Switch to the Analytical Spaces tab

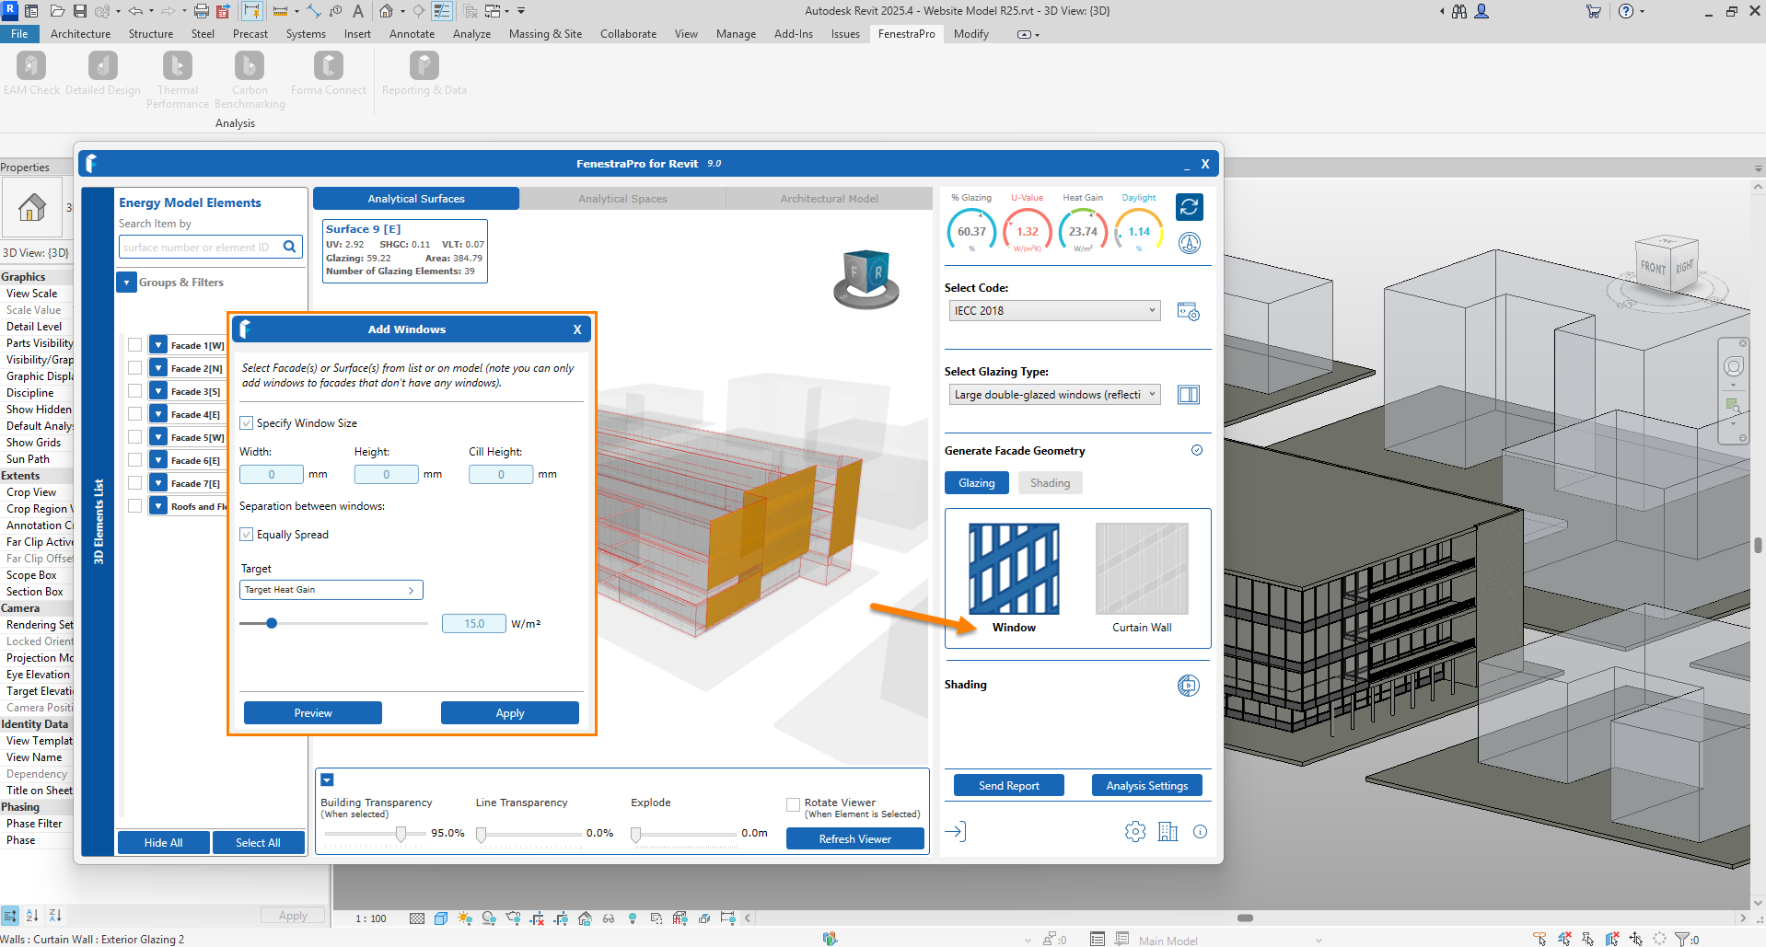tap(622, 199)
